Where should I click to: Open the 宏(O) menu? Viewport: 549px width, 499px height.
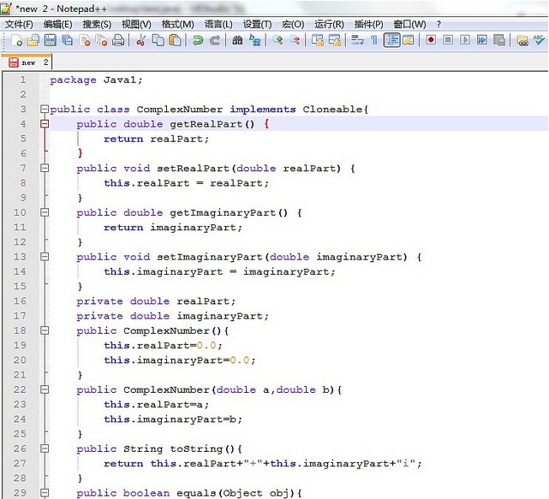(293, 24)
